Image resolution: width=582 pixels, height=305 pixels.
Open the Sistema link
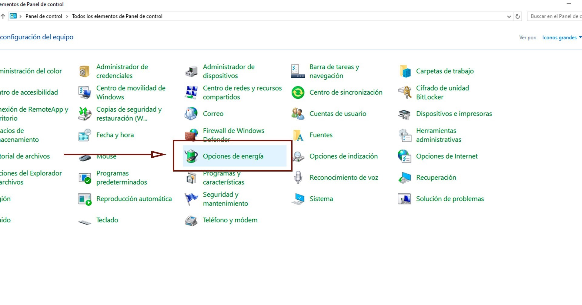(x=321, y=199)
